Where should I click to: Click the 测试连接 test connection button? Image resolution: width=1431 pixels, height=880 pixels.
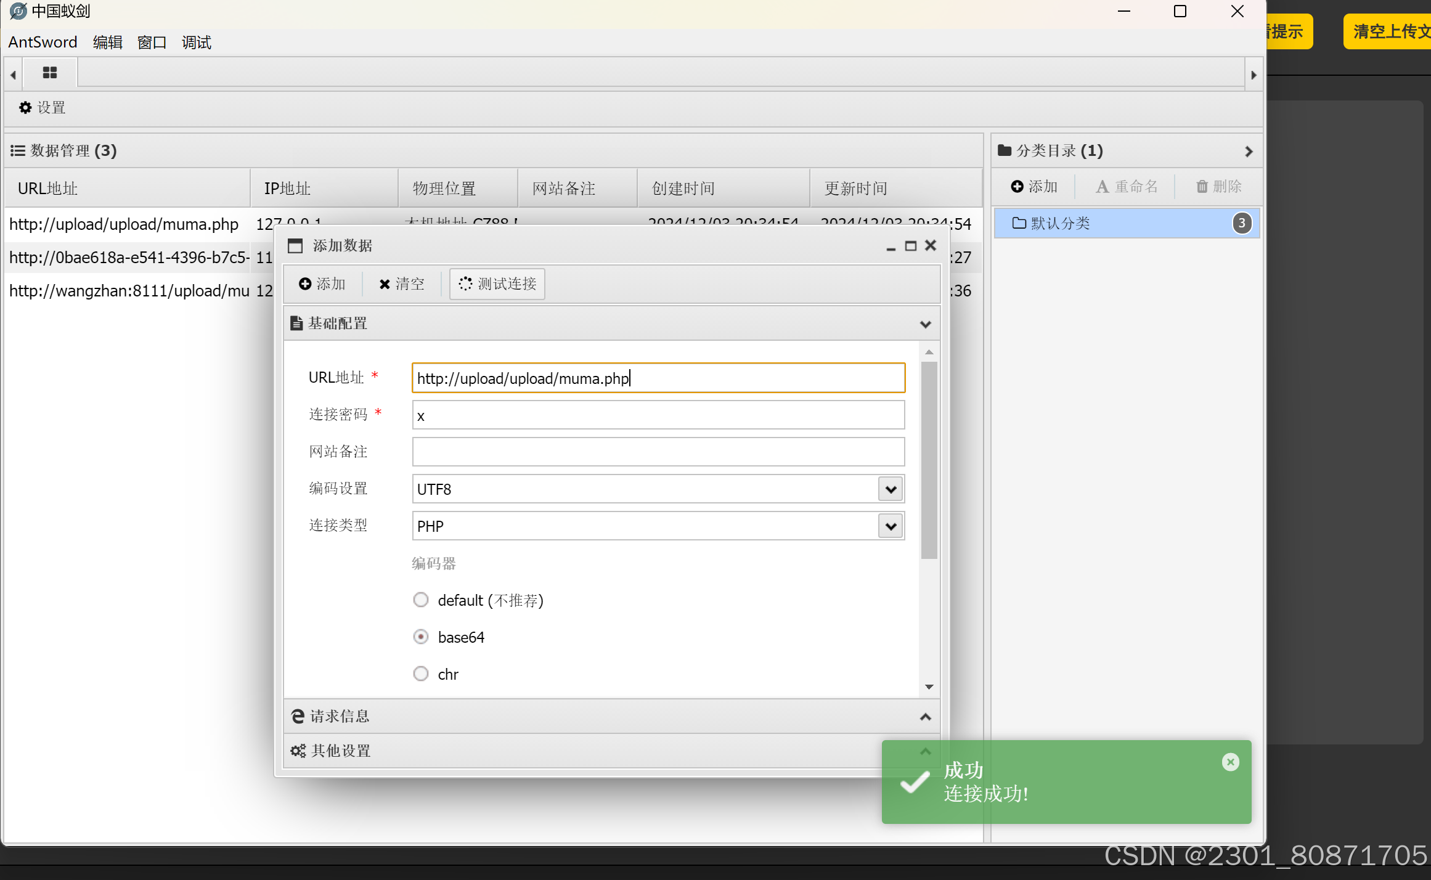point(497,283)
